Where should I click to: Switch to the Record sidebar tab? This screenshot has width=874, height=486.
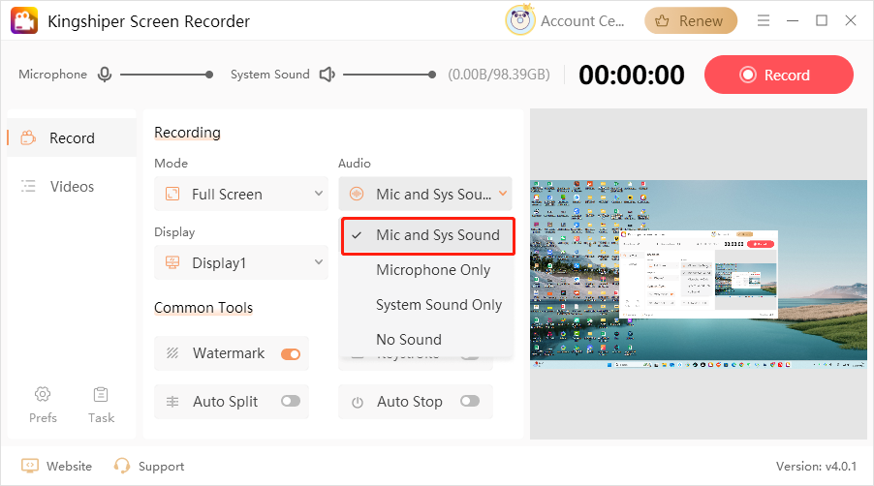72,137
